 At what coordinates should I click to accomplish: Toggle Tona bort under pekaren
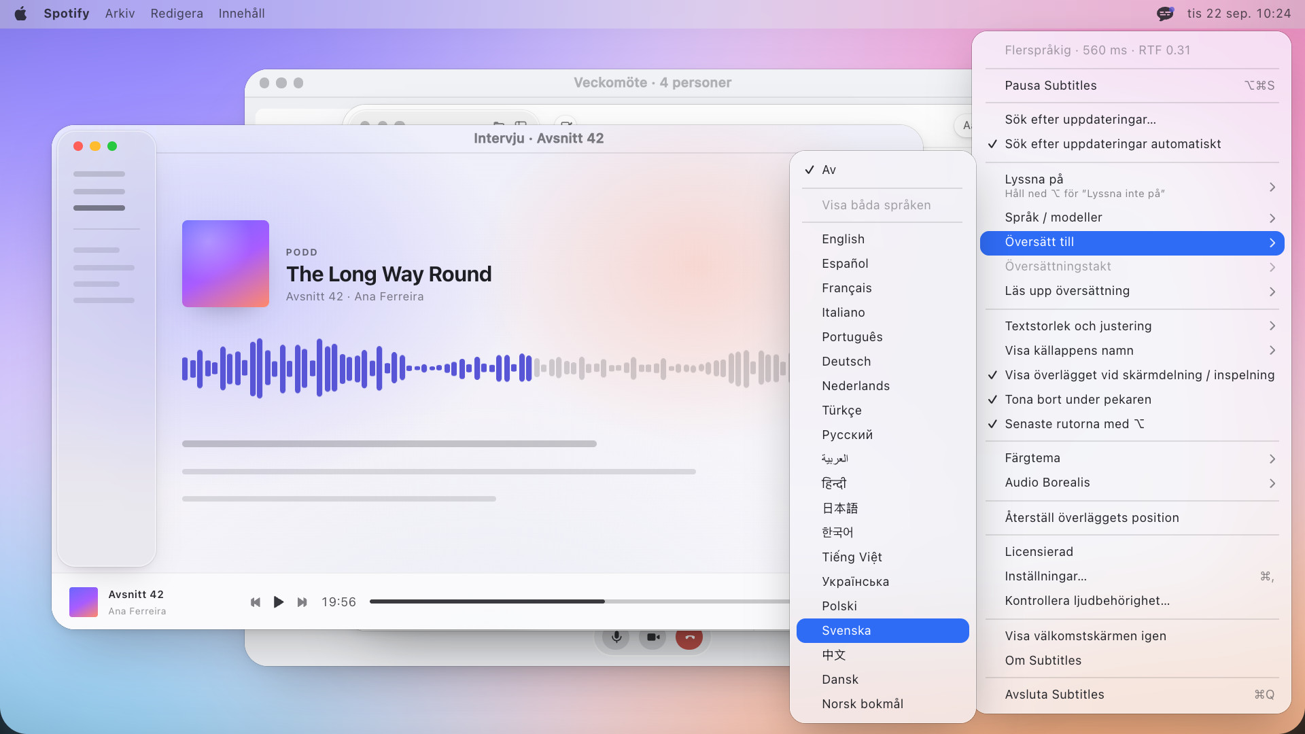coord(1132,400)
